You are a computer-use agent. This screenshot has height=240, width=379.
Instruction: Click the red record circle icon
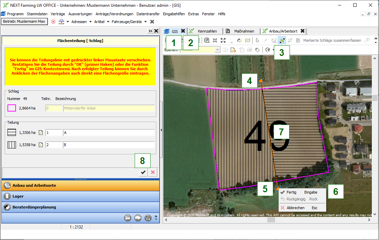coord(53,22)
